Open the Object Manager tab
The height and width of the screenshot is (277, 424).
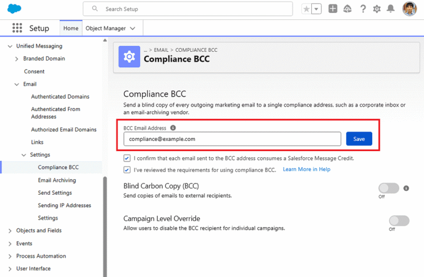coord(110,28)
